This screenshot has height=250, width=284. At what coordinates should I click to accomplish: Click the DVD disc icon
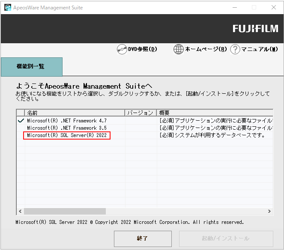click(122, 49)
